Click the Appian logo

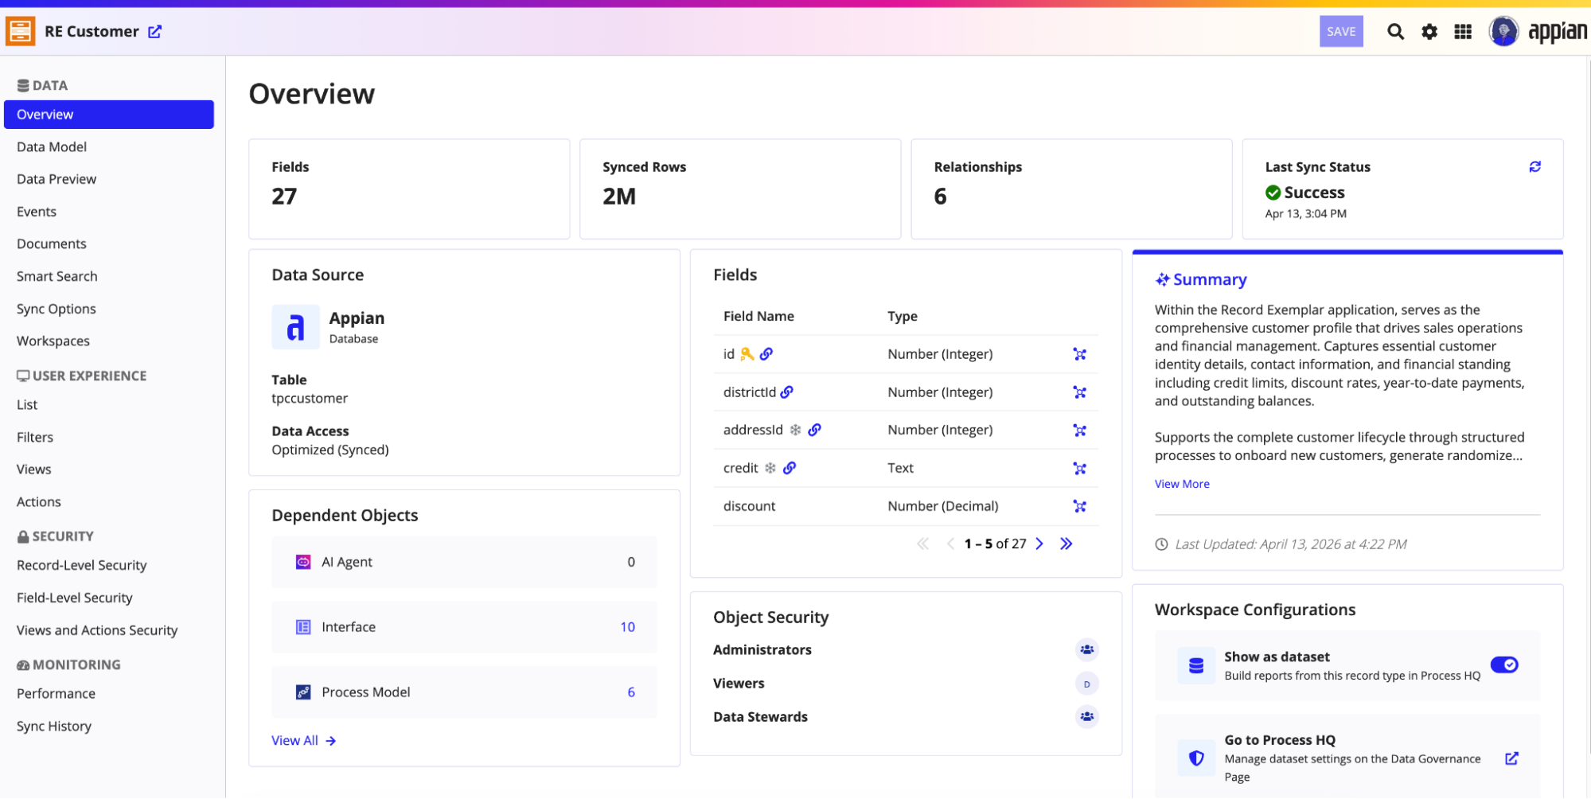(1557, 32)
